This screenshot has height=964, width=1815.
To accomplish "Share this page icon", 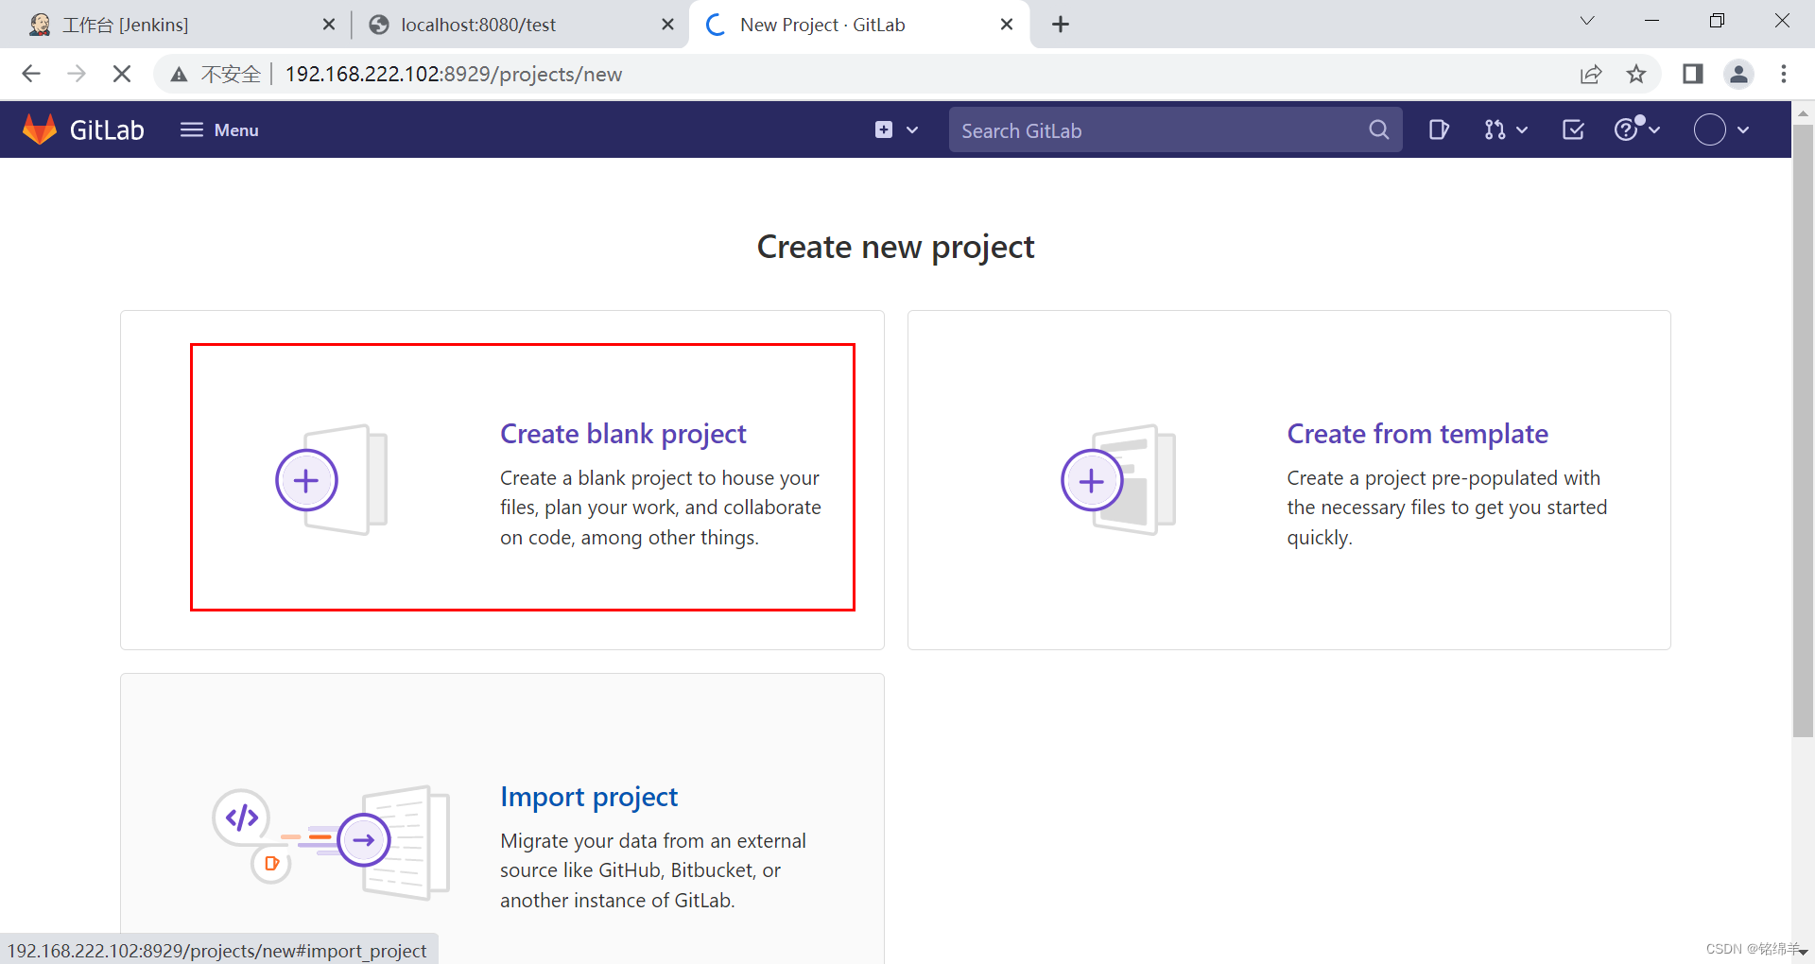I will (1591, 74).
